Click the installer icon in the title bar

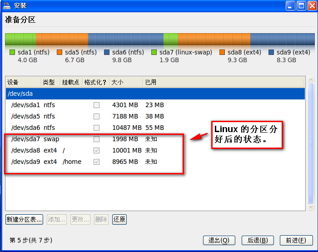tap(7, 5)
